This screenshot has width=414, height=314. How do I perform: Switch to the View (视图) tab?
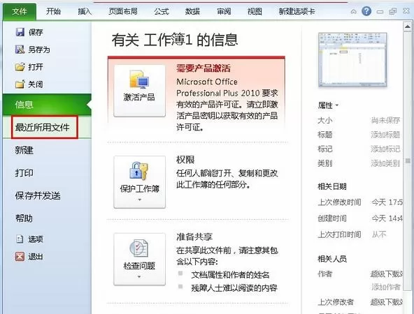(255, 11)
